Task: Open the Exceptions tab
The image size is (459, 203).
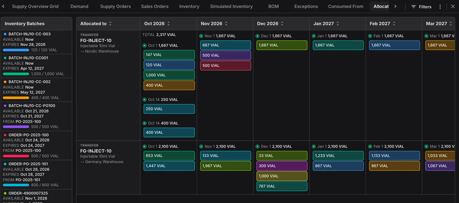Action: [x=306, y=7]
